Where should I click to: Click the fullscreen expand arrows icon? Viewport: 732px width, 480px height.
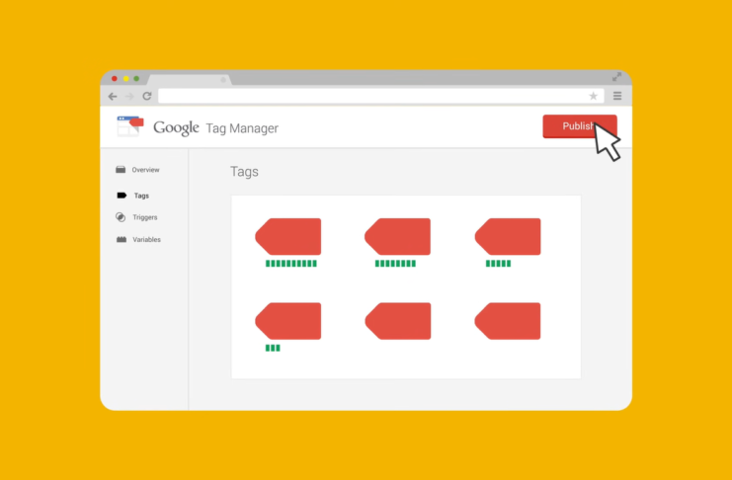617,77
